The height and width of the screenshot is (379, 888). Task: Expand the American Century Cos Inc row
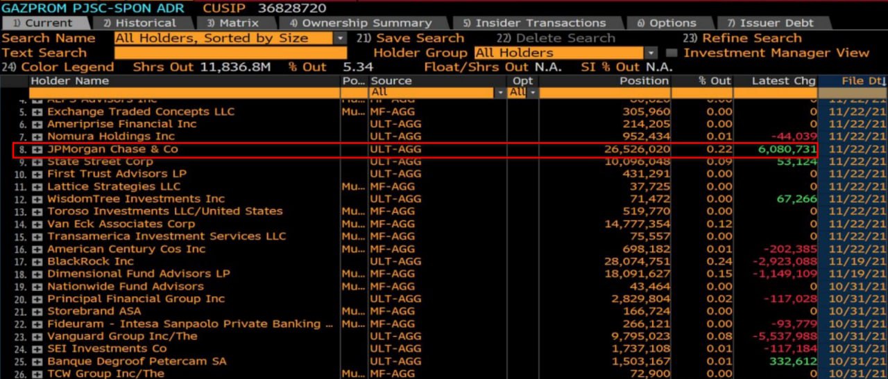point(37,249)
